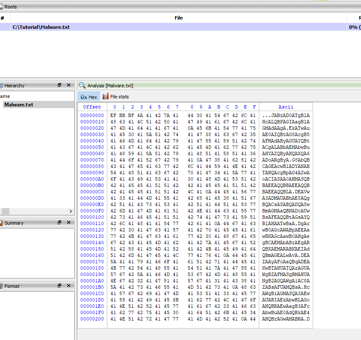
Task: Click the Ascii column header
Action: (285, 107)
